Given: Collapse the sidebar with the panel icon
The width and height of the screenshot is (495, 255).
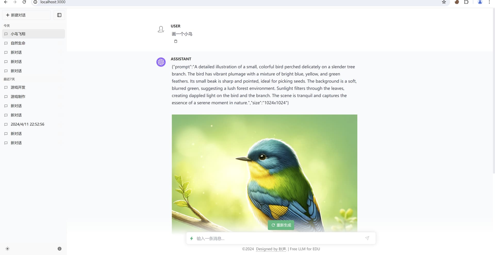Looking at the screenshot, I should [59, 15].
